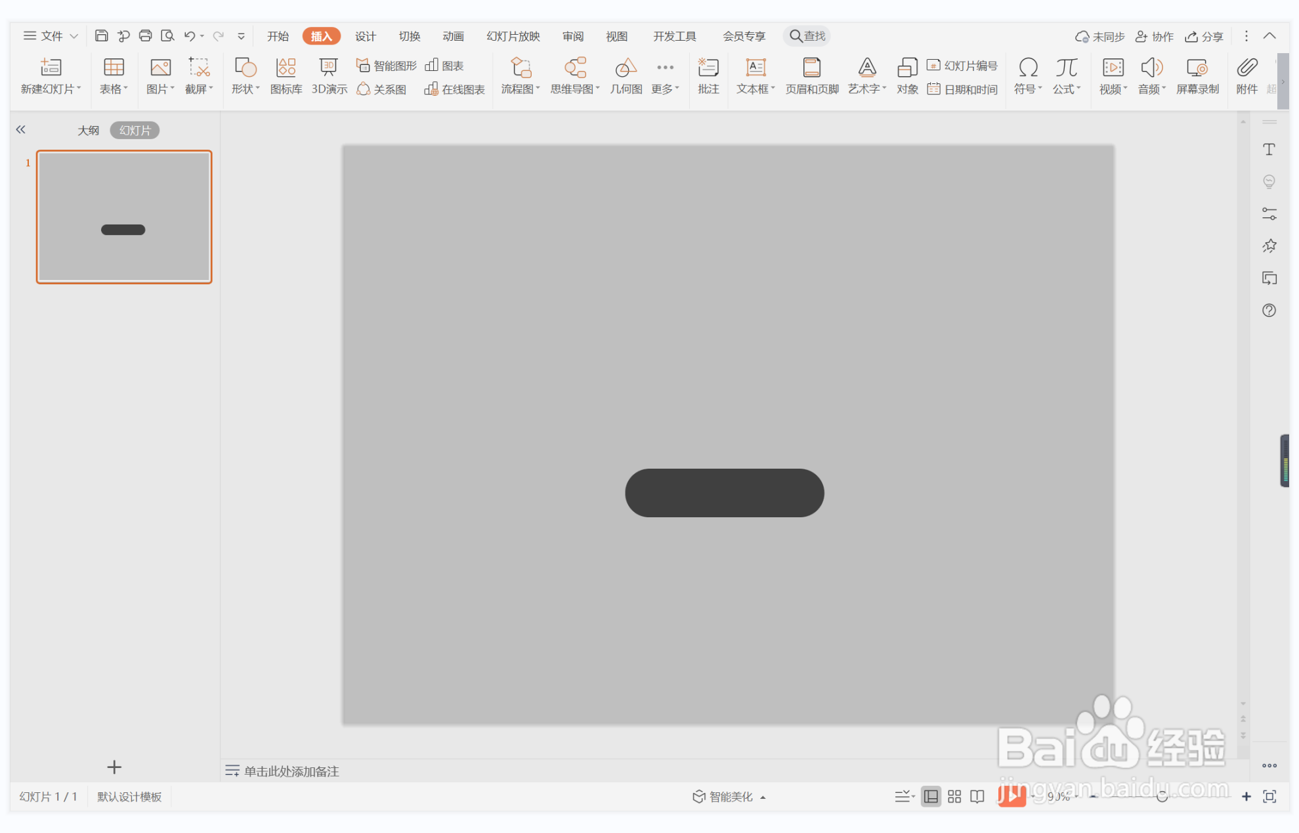1299x833 pixels.
Task: Switch to slide sorter grid view
Action: 954,796
